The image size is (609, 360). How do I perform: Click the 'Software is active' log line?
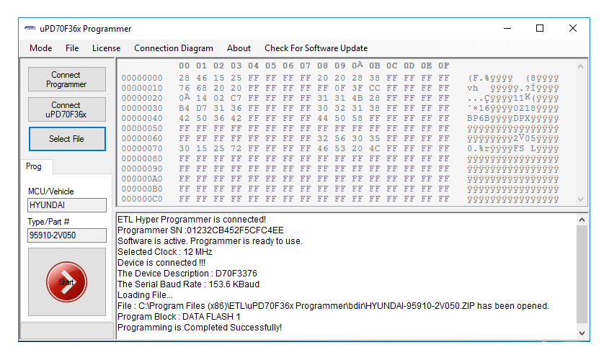(x=210, y=241)
